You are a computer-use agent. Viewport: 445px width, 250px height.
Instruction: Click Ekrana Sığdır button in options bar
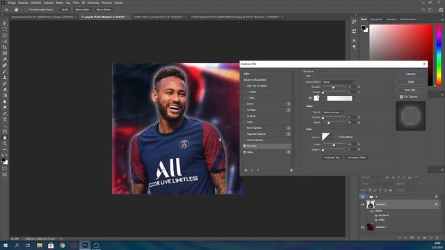[x=82, y=10]
